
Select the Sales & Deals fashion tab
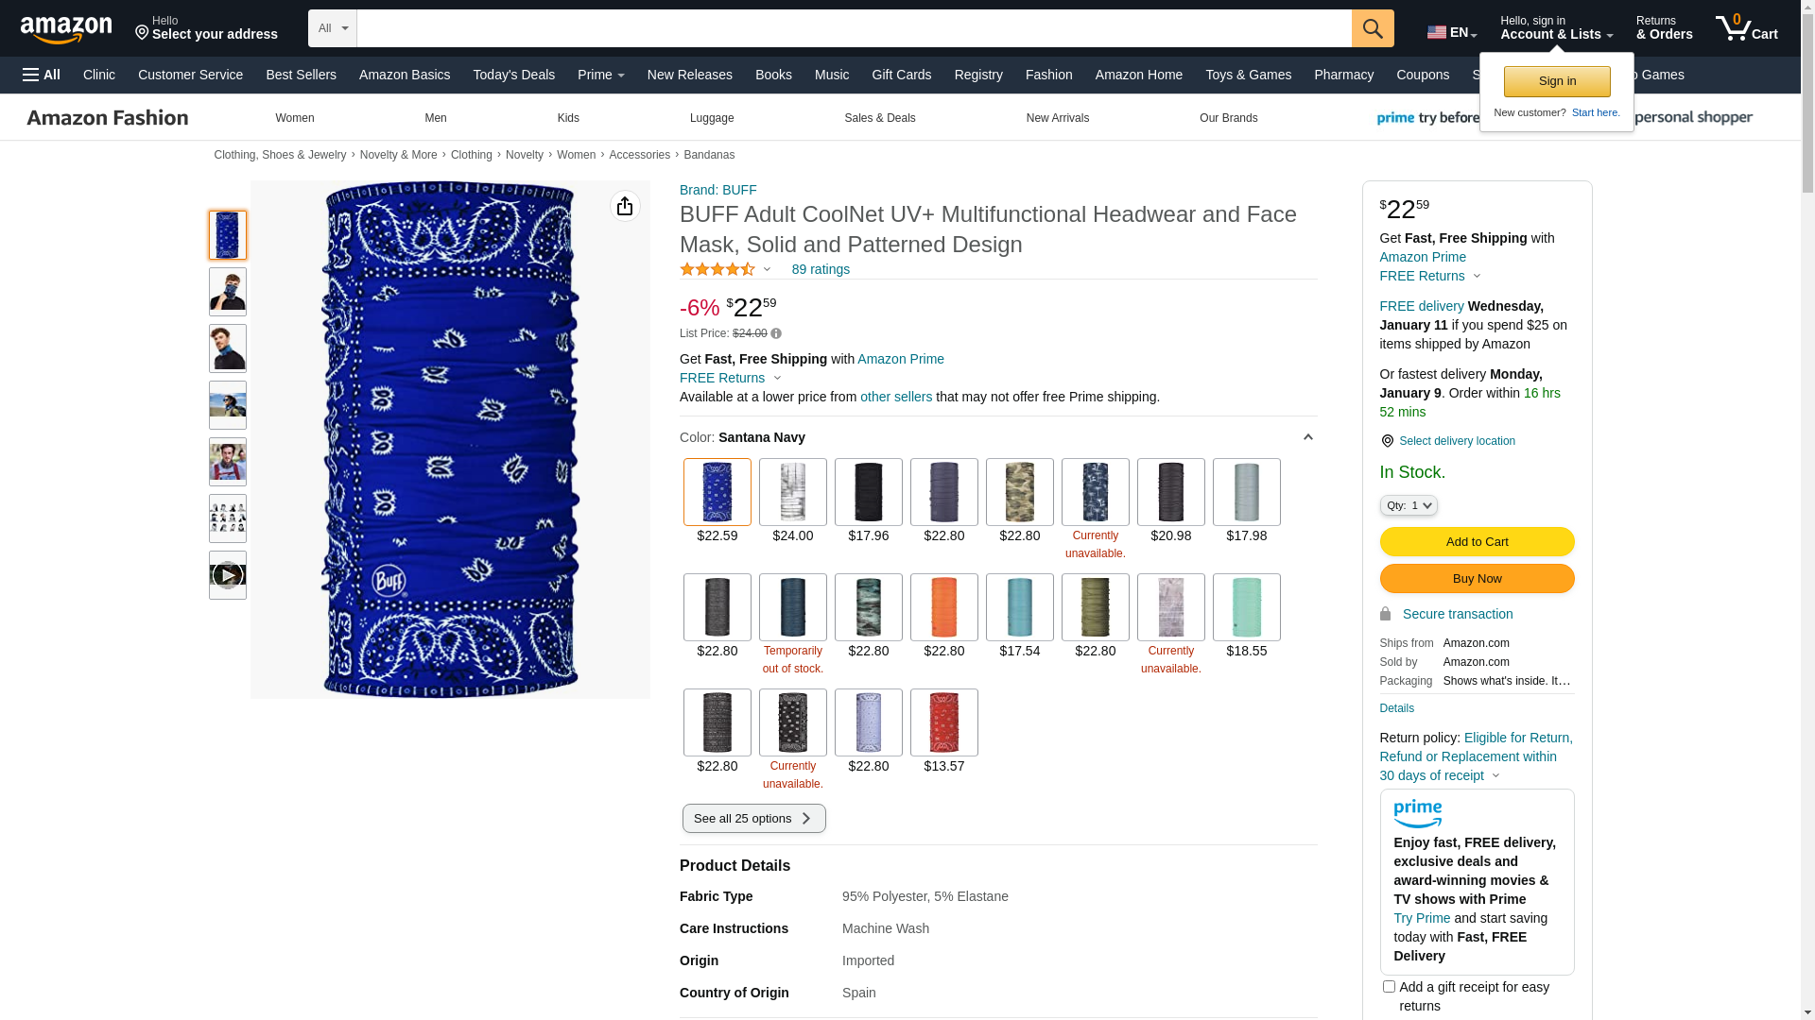[879, 118]
